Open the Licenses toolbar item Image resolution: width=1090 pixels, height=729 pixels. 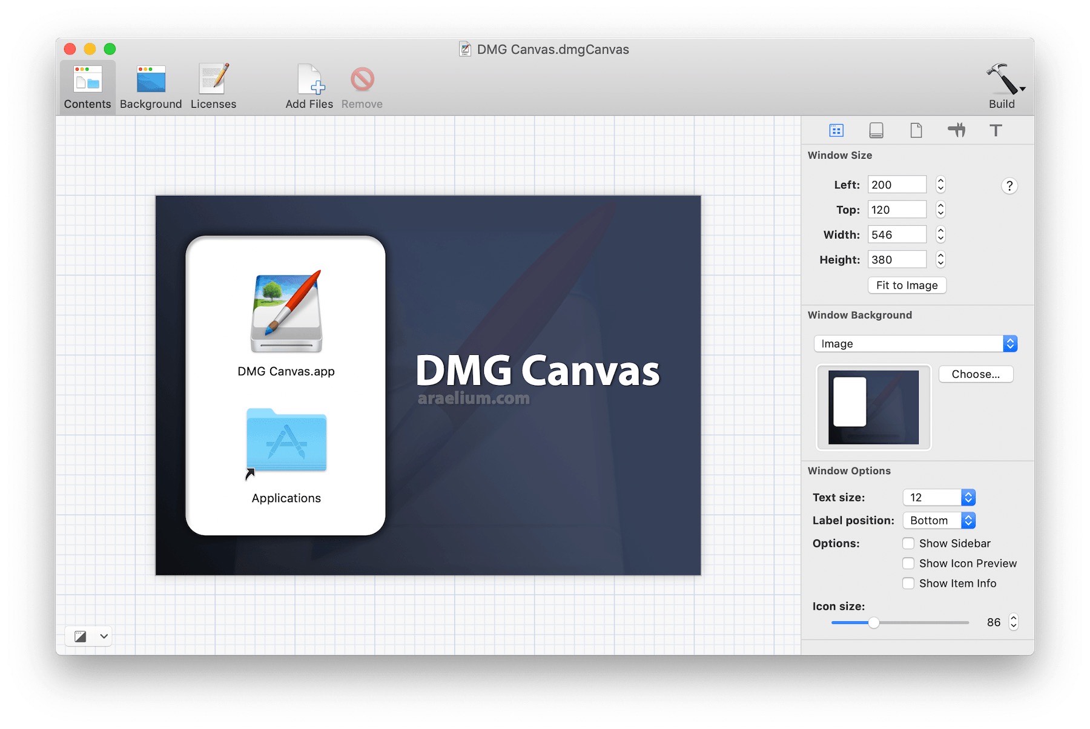tap(214, 88)
